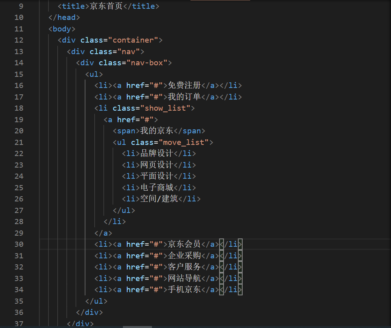Click the span text 我的京东
The image size is (391, 328).
point(157,131)
